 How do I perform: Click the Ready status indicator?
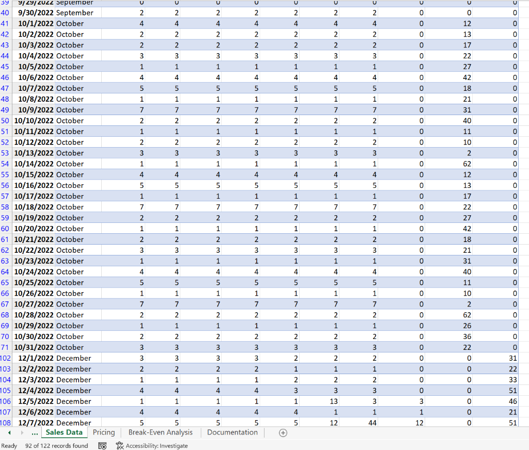pos(9,446)
